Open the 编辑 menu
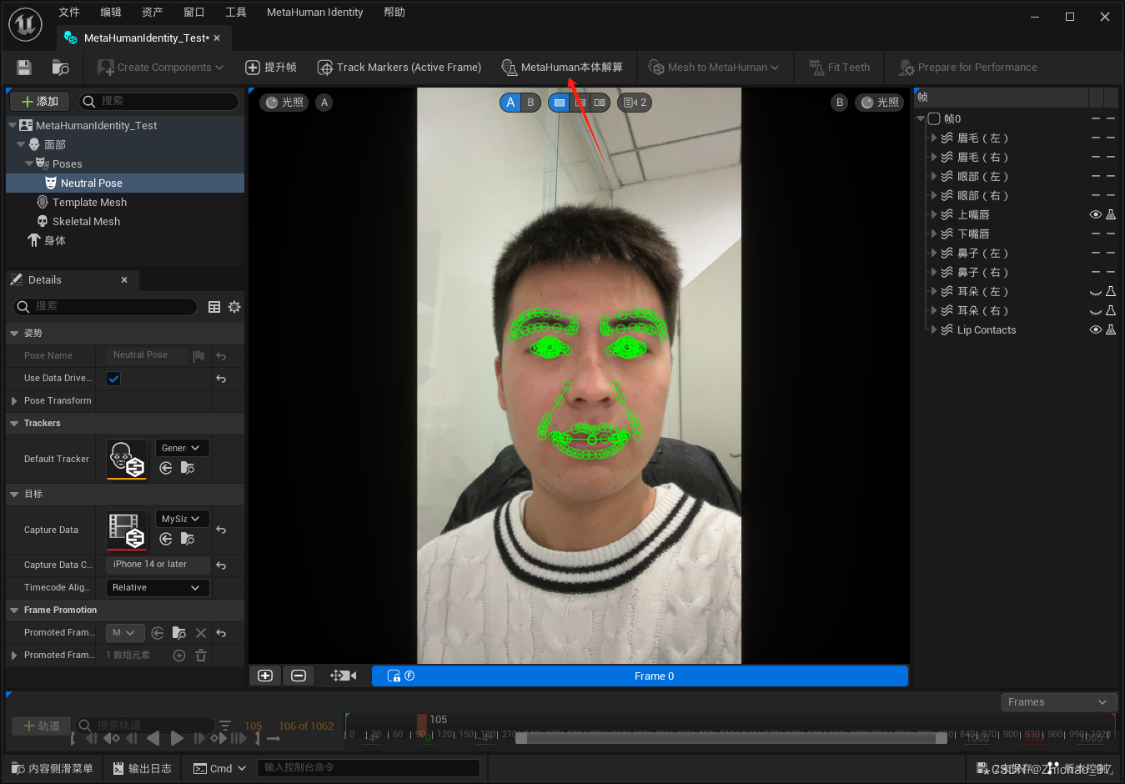 point(111,12)
